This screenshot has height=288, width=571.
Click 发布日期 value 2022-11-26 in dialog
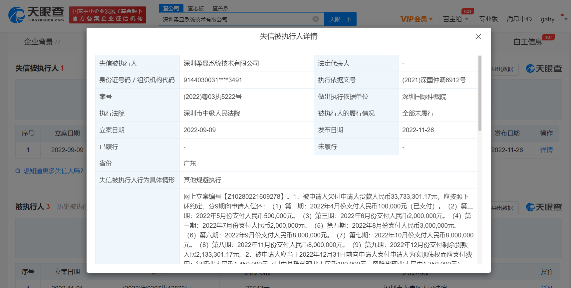point(418,130)
